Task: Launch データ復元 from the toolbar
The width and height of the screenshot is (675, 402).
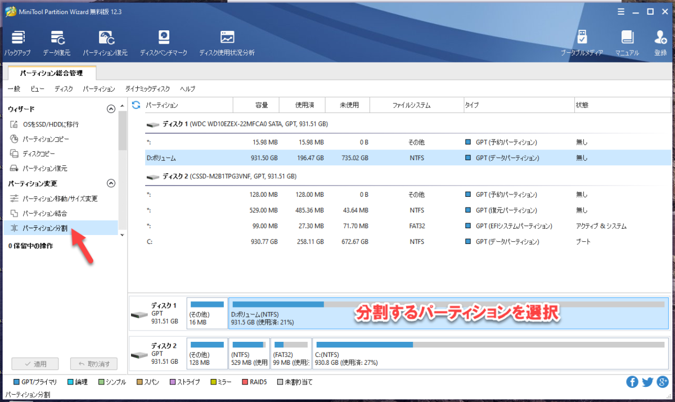Action: tap(57, 43)
